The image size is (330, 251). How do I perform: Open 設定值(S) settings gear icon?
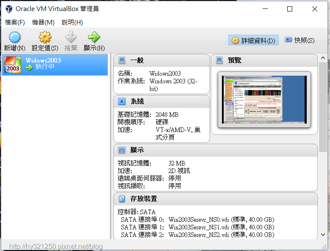[x=45, y=37]
